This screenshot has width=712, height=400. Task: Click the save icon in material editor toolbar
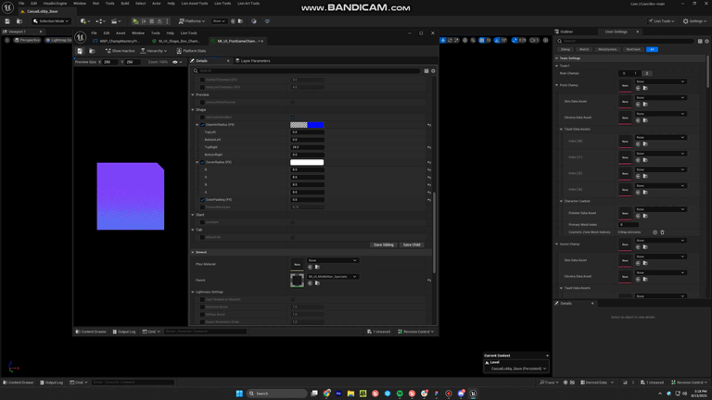point(81,51)
